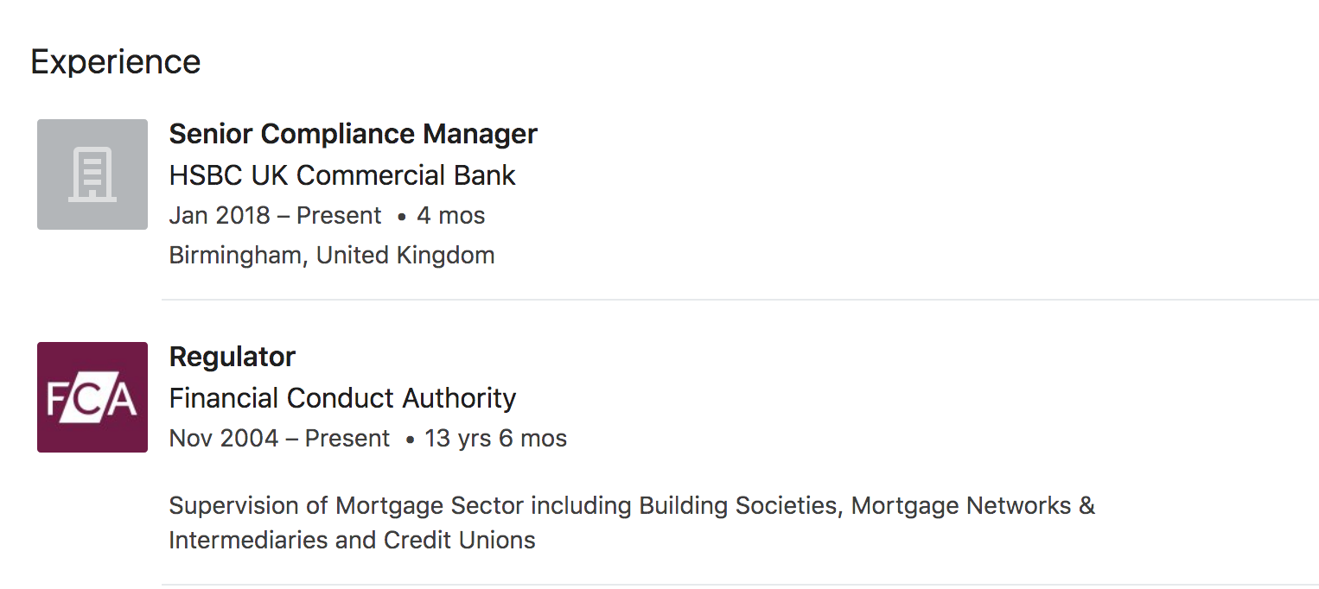Click the bullet separator before 4 mos

tap(401, 218)
